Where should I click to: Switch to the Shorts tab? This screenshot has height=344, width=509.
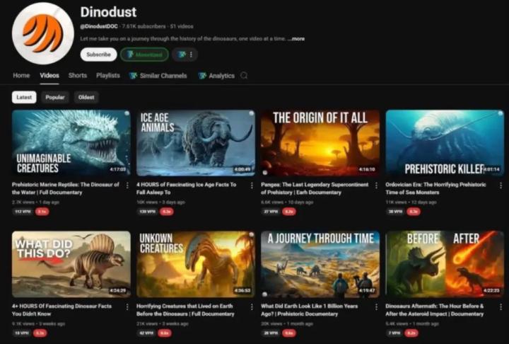[x=78, y=76]
